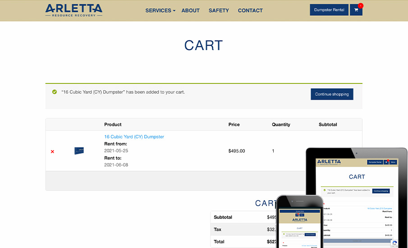Click the dumpster product thumbnail image

pos(79,151)
